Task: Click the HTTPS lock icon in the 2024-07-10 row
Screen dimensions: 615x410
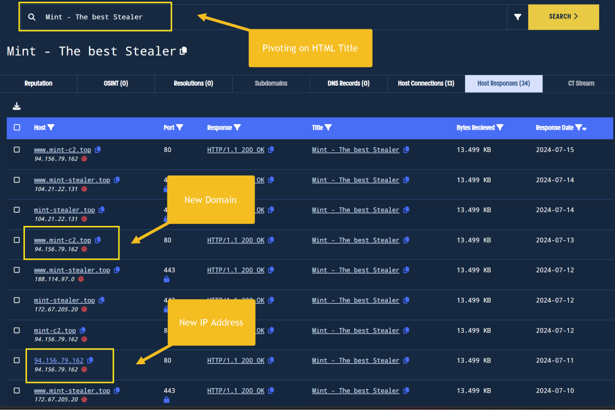Action: 166,400
